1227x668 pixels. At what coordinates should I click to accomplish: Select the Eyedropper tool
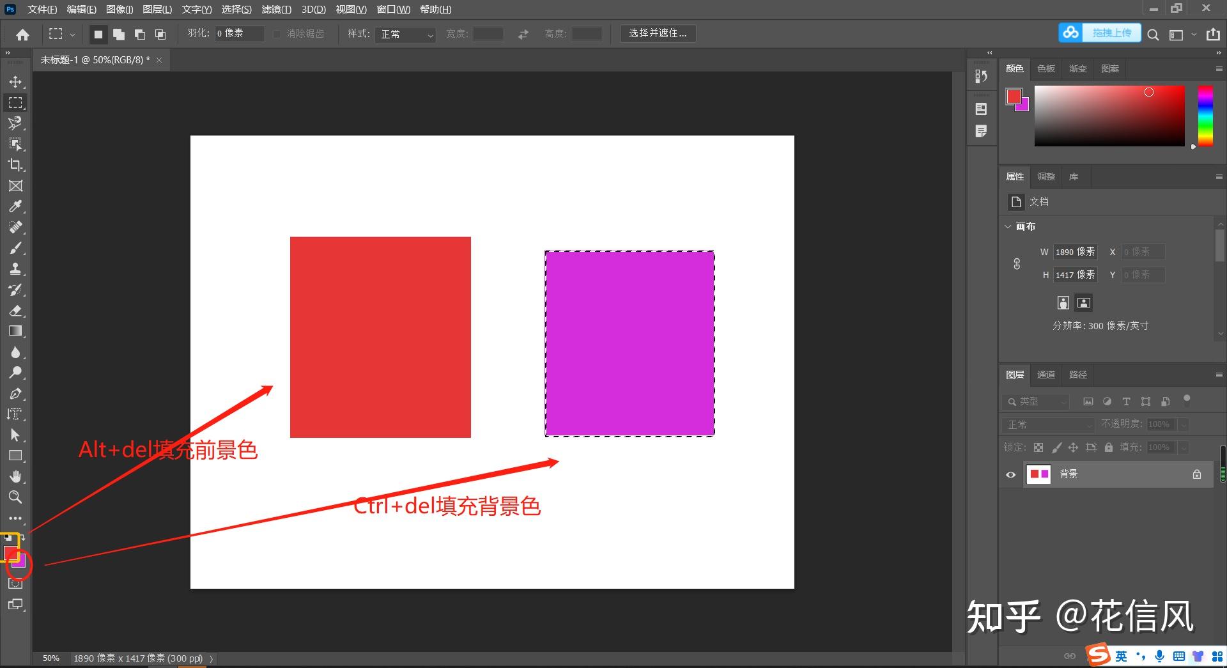[15, 206]
